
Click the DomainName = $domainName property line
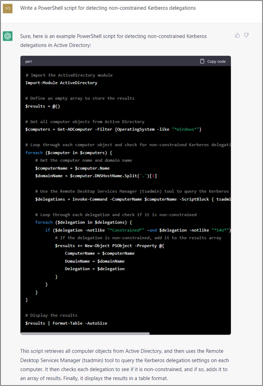click(x=95, y=261)
